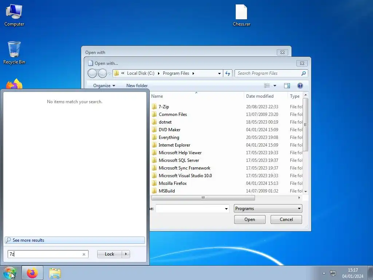373x280 pixels.
Task: Show hidden system tray icons
Action: click(x=324, y=273)
